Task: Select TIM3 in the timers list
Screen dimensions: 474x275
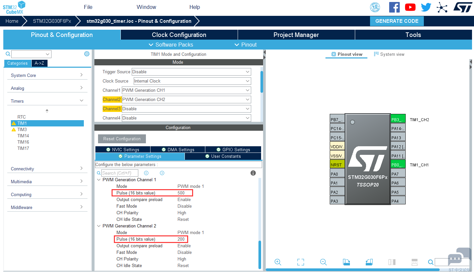Action: click(22, 129)
